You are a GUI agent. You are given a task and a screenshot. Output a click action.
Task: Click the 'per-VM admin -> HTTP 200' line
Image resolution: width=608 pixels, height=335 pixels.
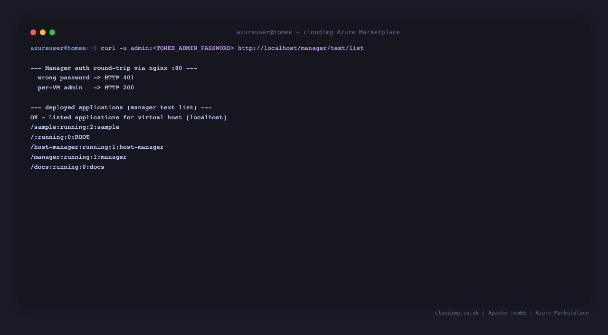(86, 88)
